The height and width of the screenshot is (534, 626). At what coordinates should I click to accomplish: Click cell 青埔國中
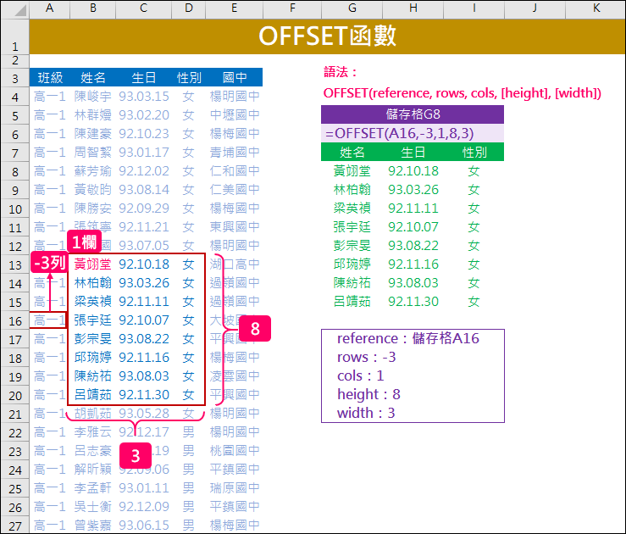click(235, 153)
